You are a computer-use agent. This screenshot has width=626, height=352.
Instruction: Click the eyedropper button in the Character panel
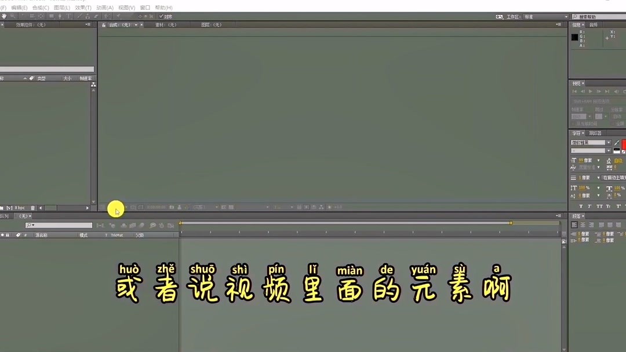click(x=617, y=142)
